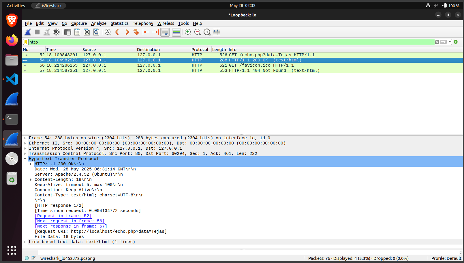
Task: Show the applications grid
Action: [x=12, y=250]
